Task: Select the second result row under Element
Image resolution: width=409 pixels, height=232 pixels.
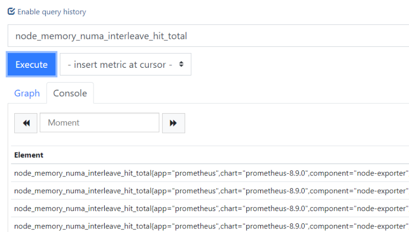Action: point(210,191)
